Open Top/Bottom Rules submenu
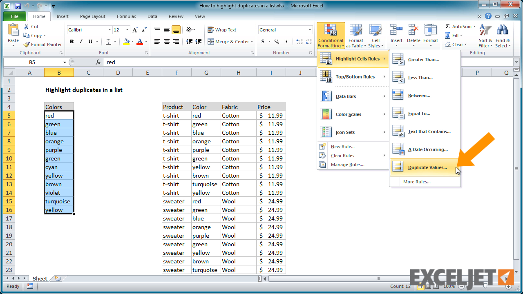This screenshot has width=523, height=294. point(353,77)
